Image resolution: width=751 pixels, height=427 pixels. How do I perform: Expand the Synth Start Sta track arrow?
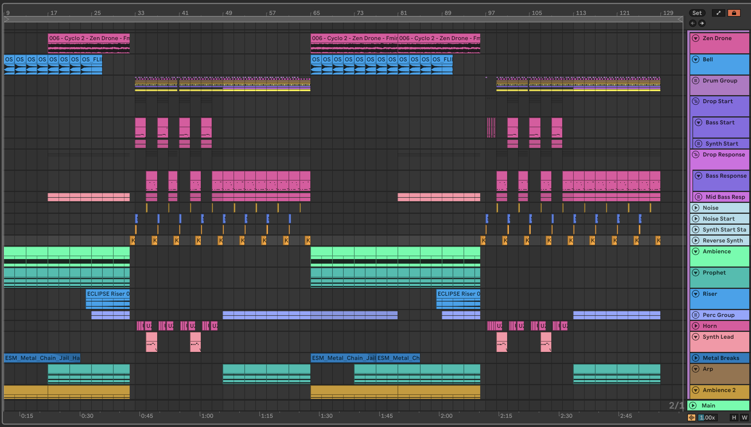tap(696, 230)
